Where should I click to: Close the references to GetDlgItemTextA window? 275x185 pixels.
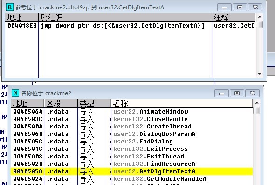click(255, 7)
